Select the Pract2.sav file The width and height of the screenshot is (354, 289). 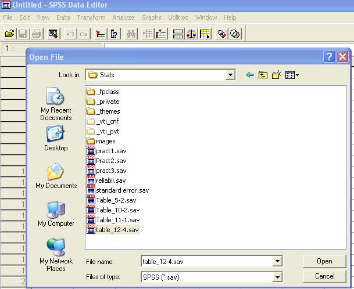pos(106,161)
